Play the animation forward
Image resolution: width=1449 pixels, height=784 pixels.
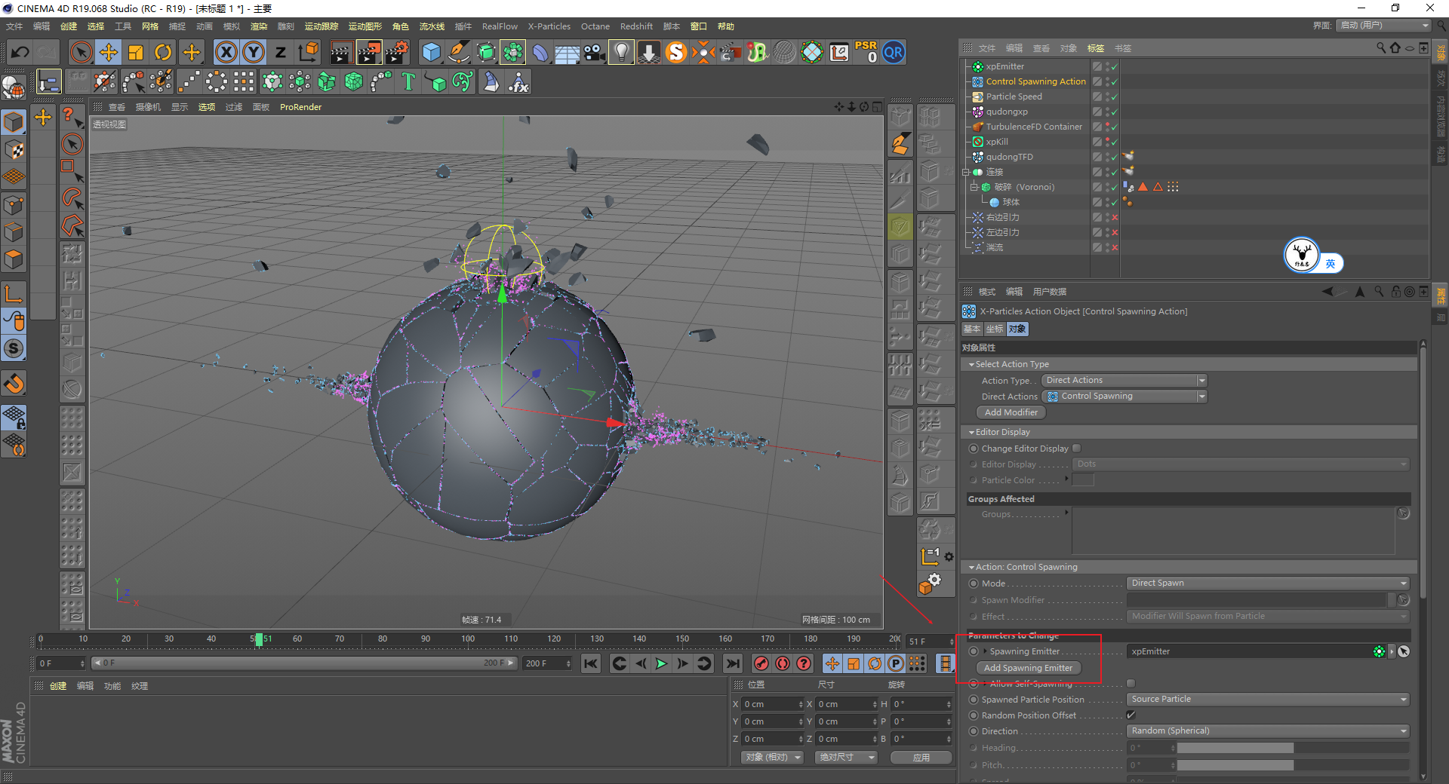[x=661, y=663]
